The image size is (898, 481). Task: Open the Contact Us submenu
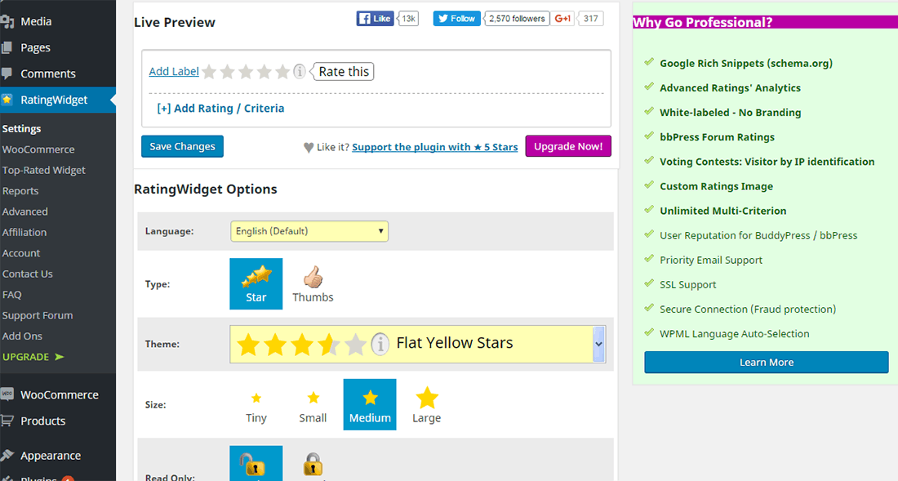(28, 274)
